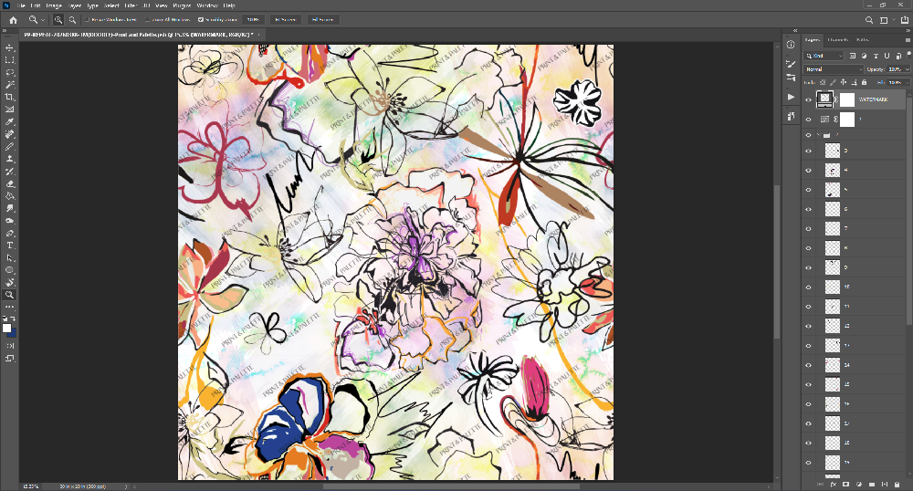Switch to the Paths tab
This screenshot has width=913, height=491.
point(863,39)
